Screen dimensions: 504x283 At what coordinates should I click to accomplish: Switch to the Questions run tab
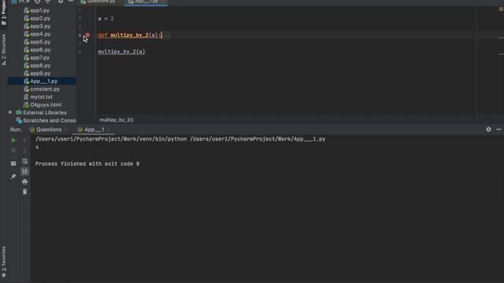46,130
